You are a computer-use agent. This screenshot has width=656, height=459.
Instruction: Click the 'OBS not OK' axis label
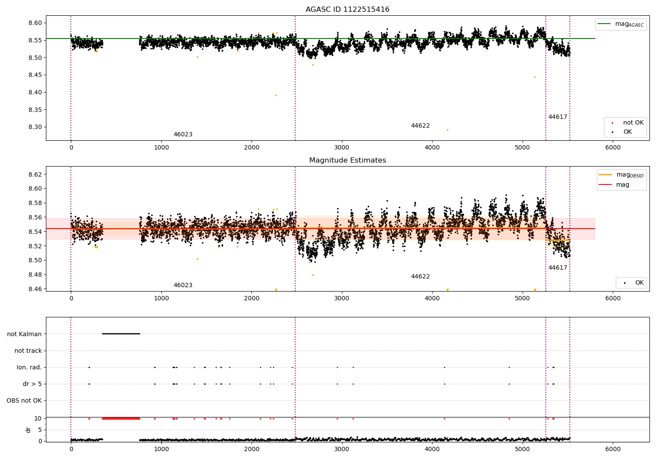(x=24, y=400)
